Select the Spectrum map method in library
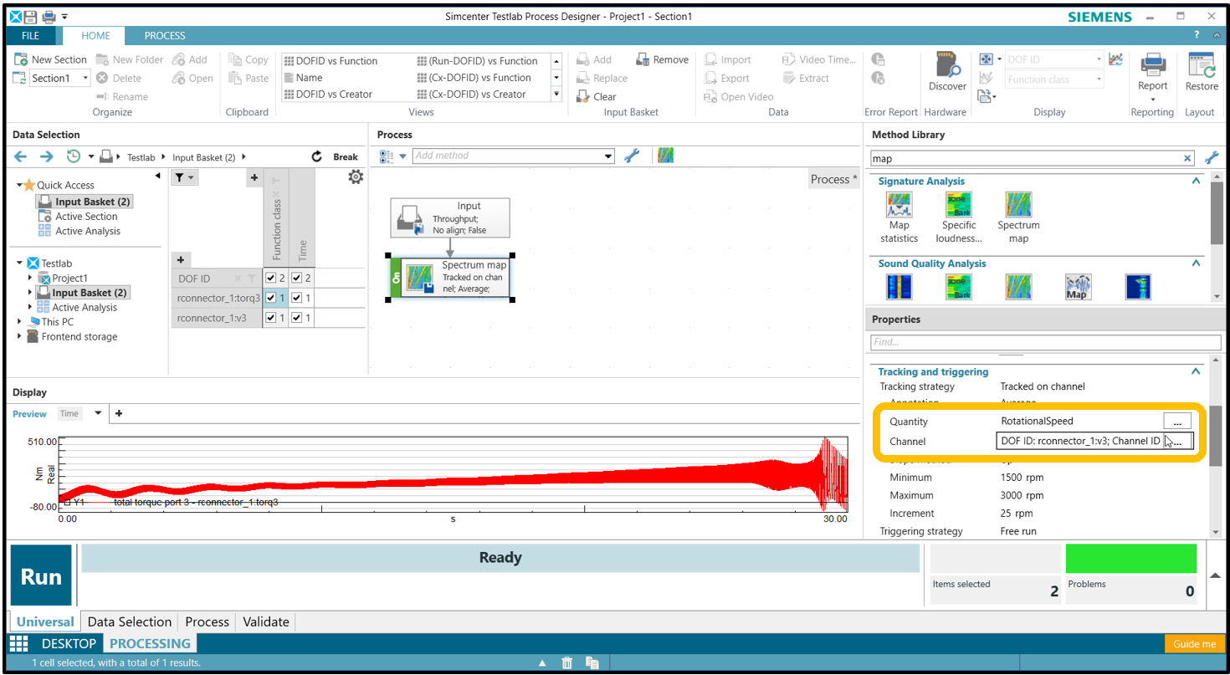 click(x=1018, y=217)
